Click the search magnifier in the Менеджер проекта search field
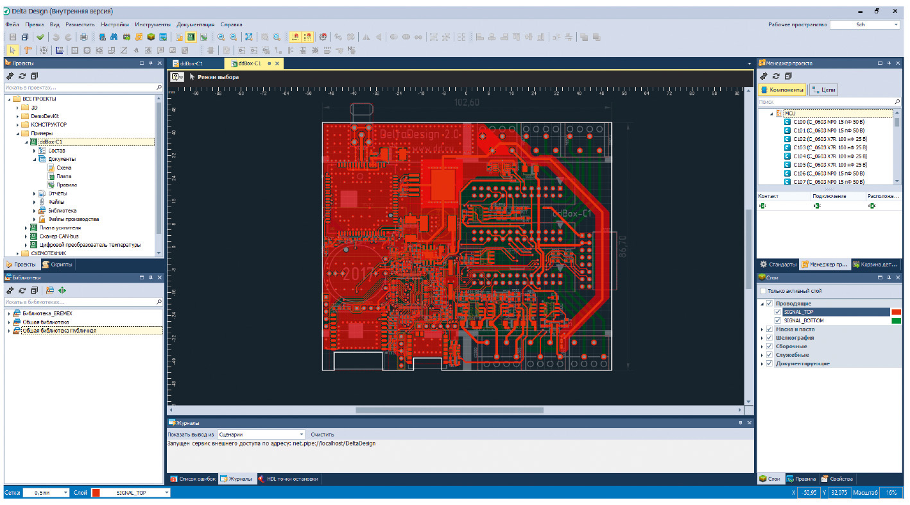910x505 pixels. (897, 101)
